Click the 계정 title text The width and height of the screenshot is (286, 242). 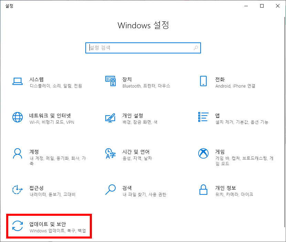coord(34,152)
